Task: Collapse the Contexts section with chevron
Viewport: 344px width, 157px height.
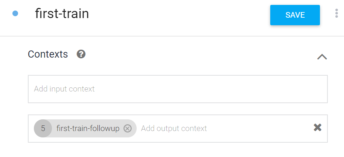Action: coord(322,57)
